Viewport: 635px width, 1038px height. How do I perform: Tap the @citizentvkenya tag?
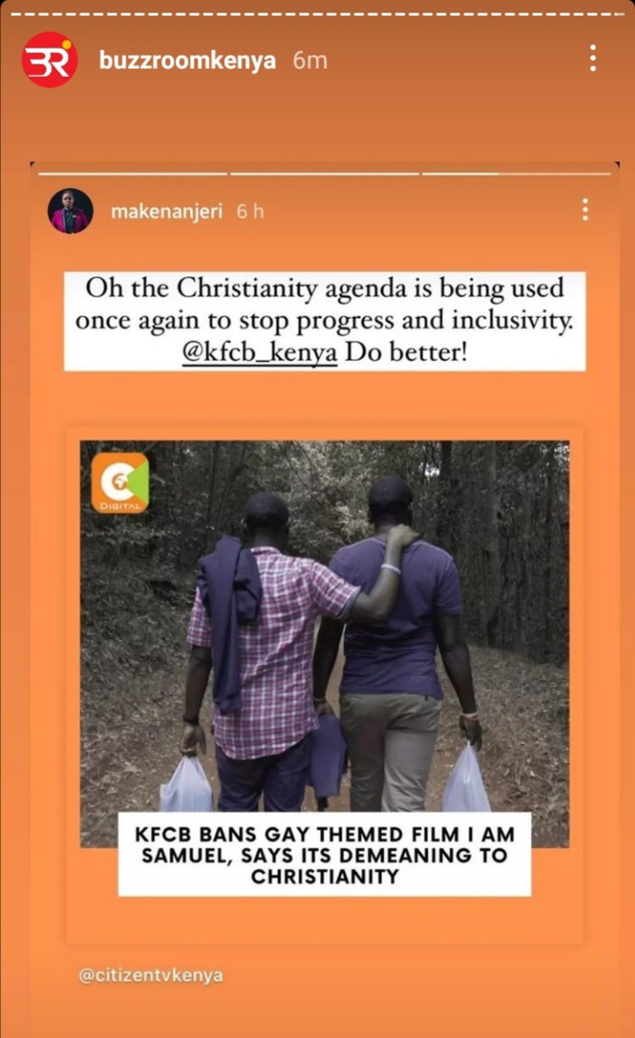pyautogui.click(x=151, y=975)
